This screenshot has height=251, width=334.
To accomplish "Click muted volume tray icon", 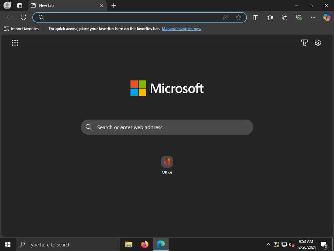I will pyautogui.click(x=292, y=244).
